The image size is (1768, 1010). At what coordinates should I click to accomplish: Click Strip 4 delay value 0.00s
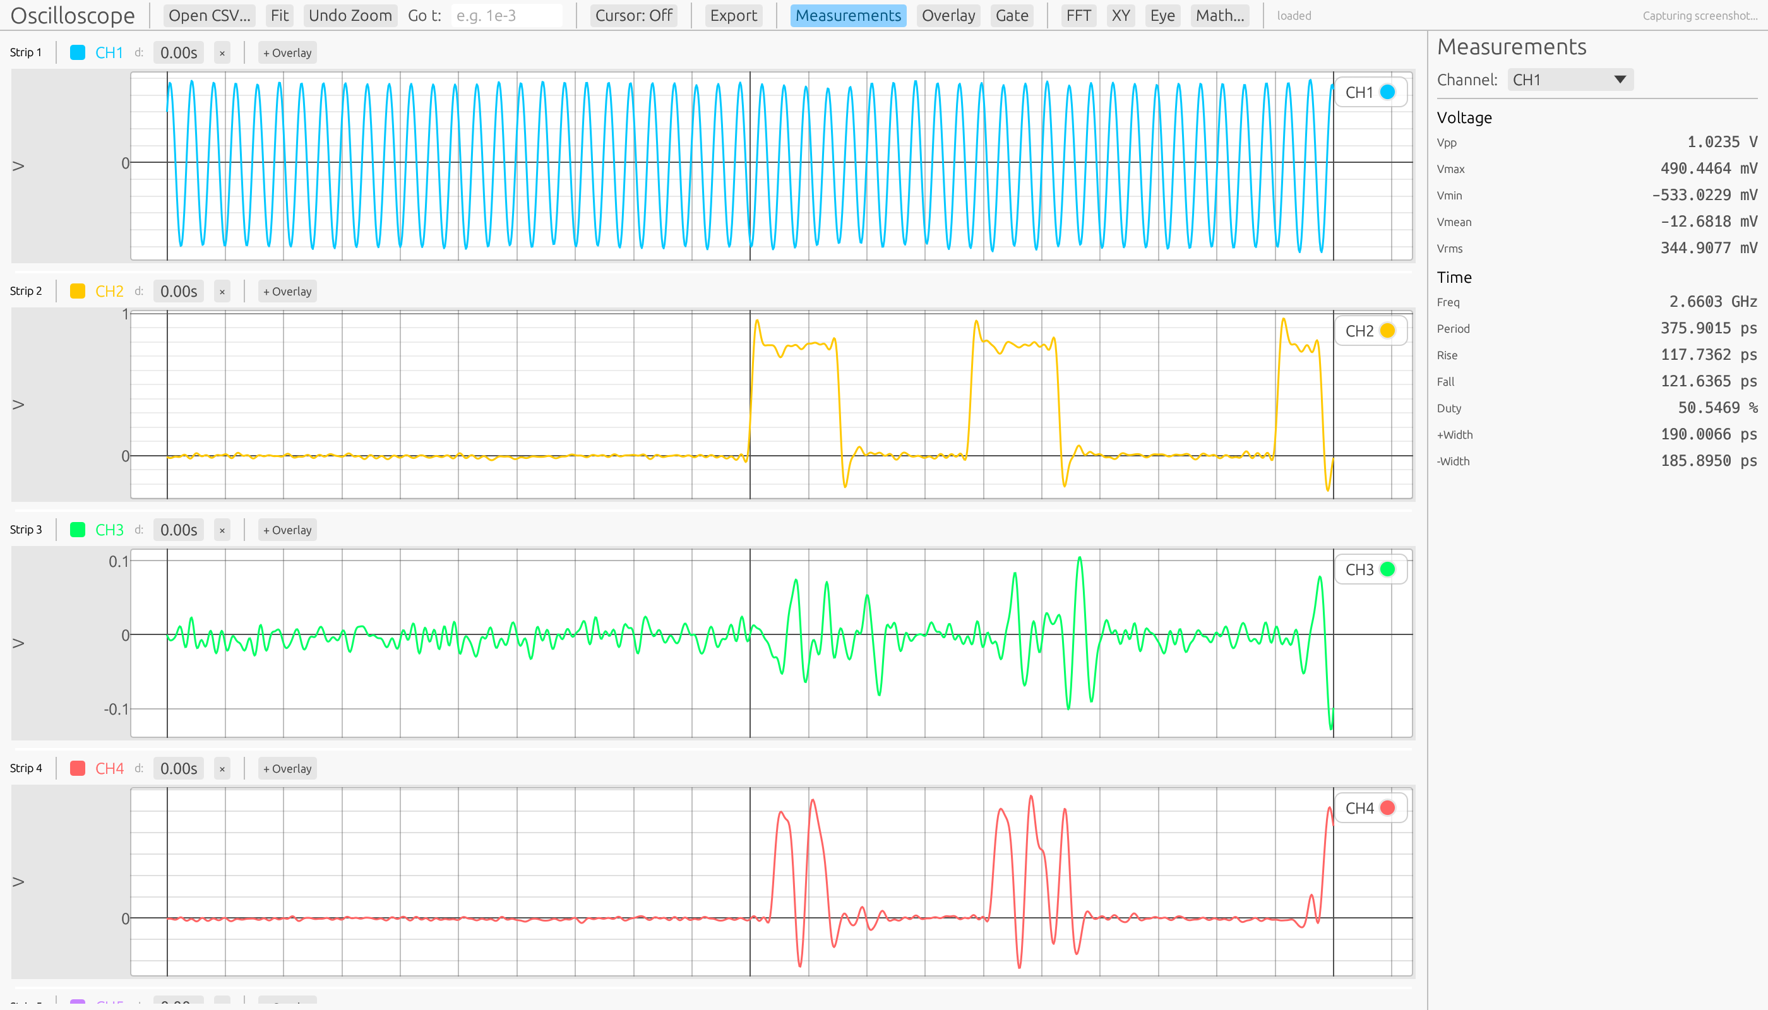click(178, 769)
